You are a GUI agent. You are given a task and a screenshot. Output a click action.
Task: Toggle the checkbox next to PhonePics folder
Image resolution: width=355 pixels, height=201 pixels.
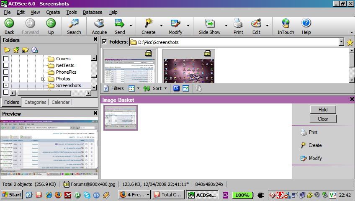(x=6, y=72)
